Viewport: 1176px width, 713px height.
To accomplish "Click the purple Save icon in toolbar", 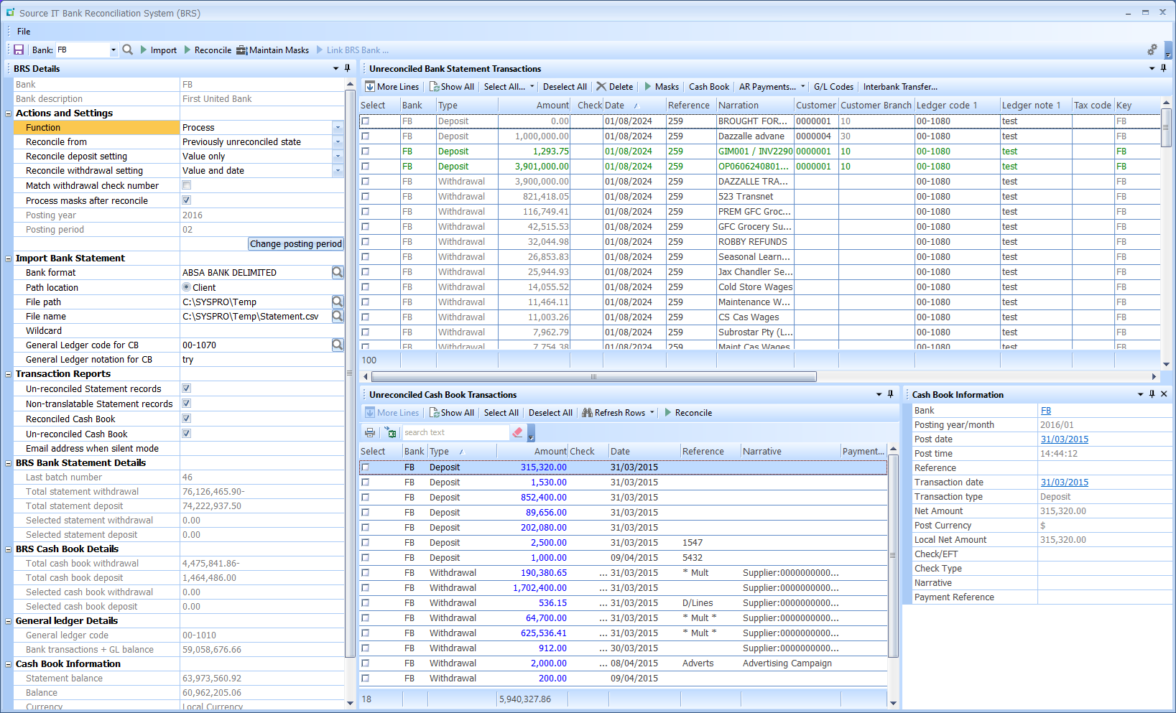I will [x=19, y=50].
